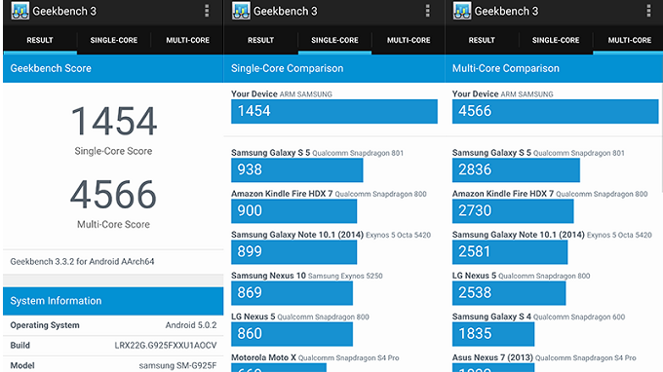Click Samsung Nexus 10 bar 869

292,293
